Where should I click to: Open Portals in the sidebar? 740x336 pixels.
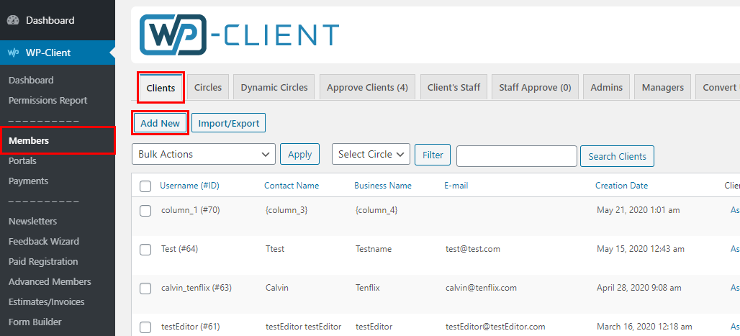click(22, 161)
